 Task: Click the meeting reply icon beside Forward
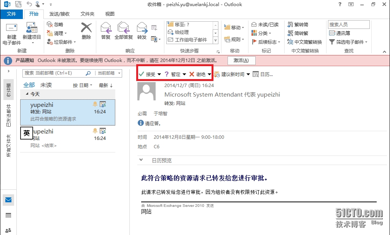coord(154,28)
